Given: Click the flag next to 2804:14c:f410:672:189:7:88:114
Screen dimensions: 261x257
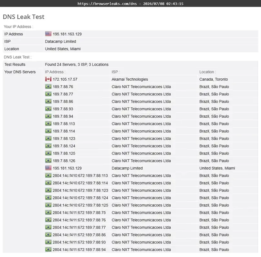Looking at the screenshot, I should point(48,183).
